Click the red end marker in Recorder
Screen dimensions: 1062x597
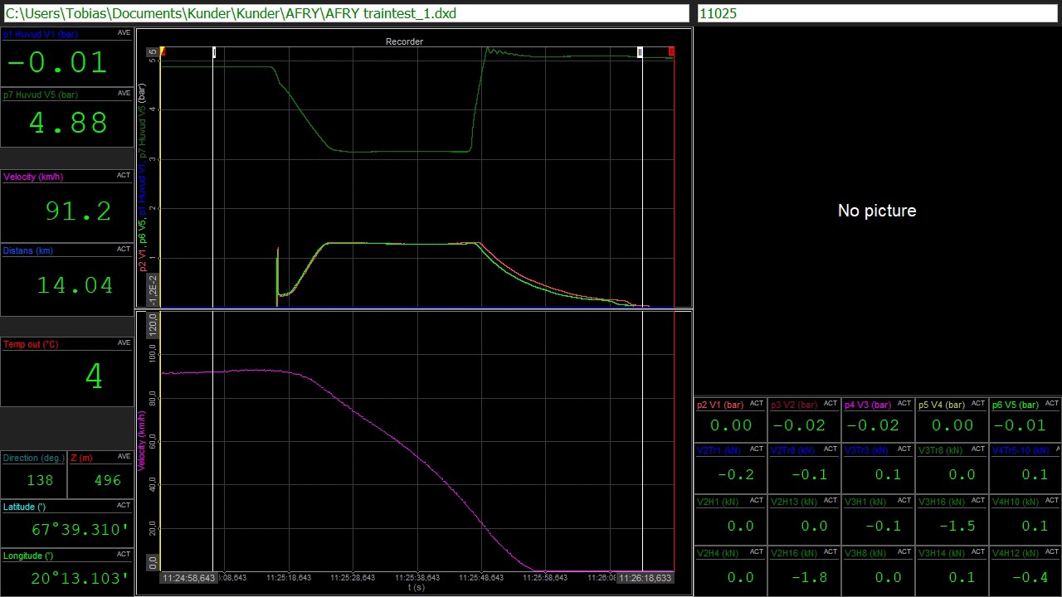tap(671, 52)
